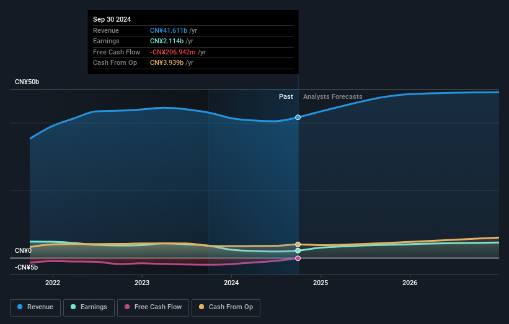509x324 pixels.
Task: Toggle the Free Cash Flow legend button
Action: (153, 307)
